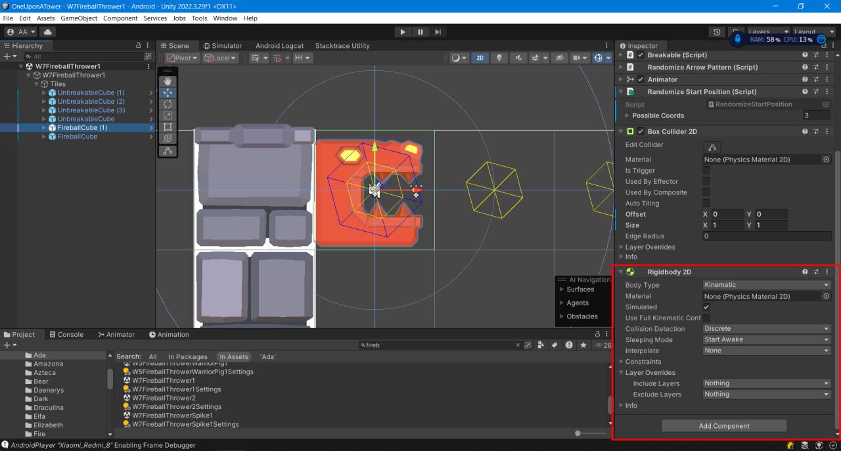Select the Rotate tool
Image resolution: width=841 pixels, height=451 pixels.
(168, 104)
